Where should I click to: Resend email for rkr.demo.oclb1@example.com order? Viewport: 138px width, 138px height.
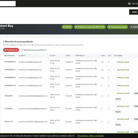(x=123, y=62)
